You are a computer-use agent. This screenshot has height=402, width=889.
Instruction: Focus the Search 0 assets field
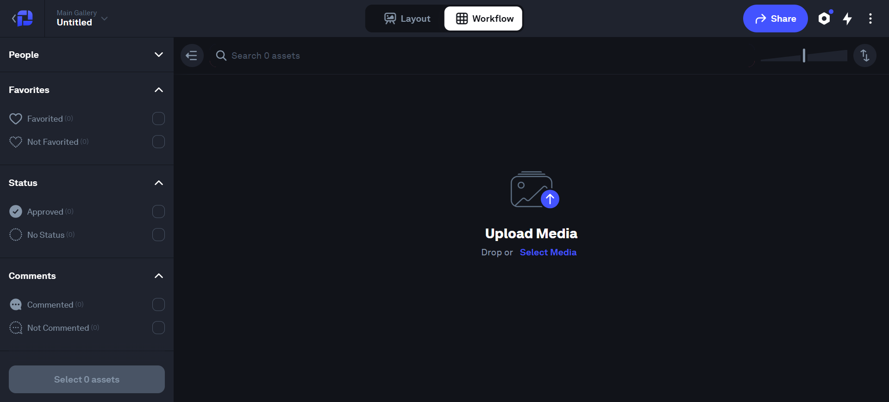pyautogui.click(x=482, y=56)
